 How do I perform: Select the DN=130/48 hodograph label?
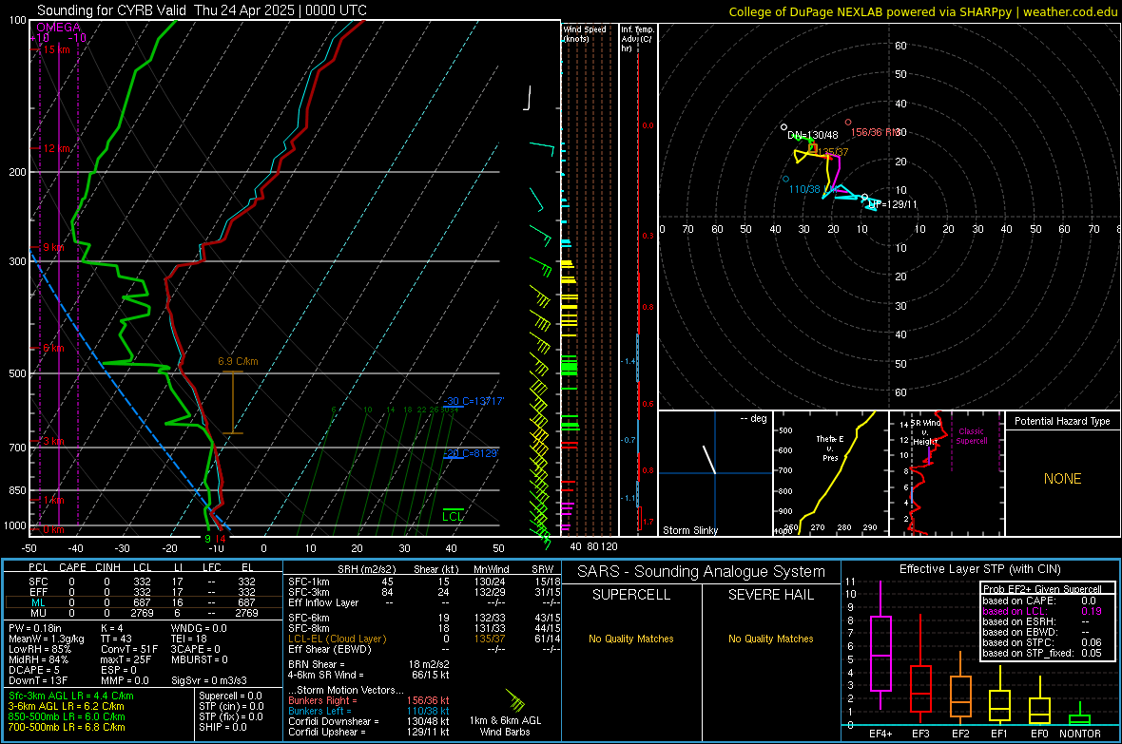point(812,135)
